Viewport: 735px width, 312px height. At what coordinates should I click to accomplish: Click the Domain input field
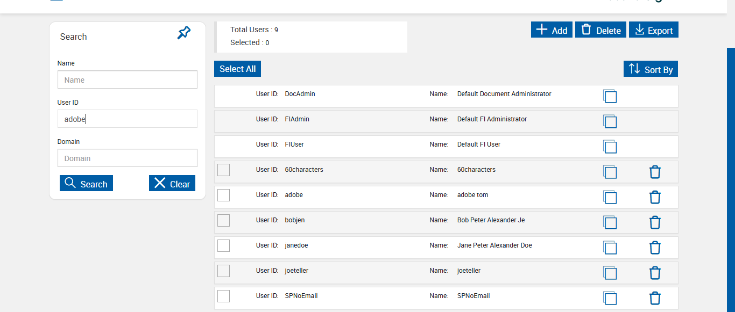pyautogui.click(x=127, y=158)
